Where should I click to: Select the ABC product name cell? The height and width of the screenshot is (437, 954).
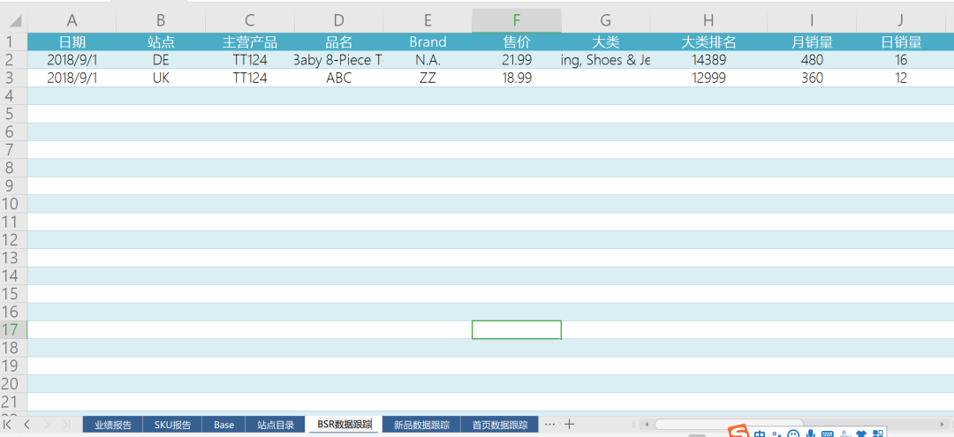pos(339,78)
